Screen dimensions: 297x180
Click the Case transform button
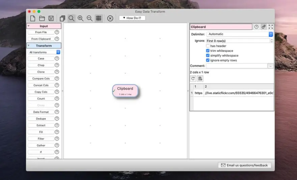(41, 58)
